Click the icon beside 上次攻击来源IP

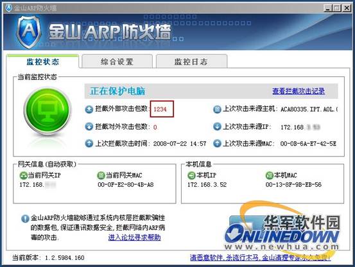pyautogui.click(x=217, y=126)
